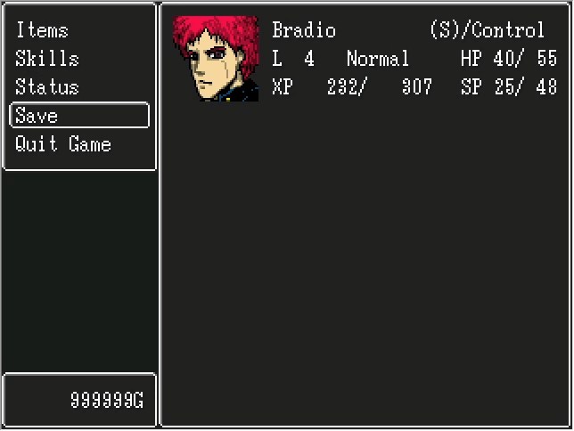Click the current XP value 232
Image resolution: width=574 pixels, height=431 pixels.
coord(346,86)
